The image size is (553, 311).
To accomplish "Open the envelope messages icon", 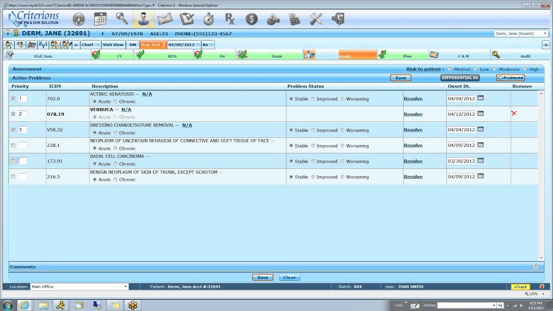I will [165, 19].
